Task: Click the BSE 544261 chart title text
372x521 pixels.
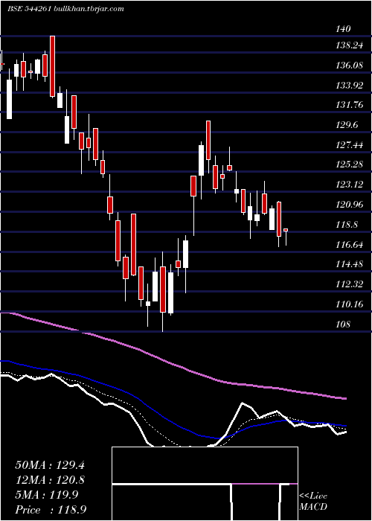Action: coord(65,9)
